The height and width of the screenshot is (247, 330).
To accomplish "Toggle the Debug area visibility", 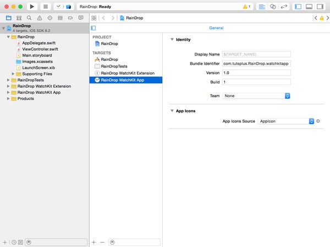I will pyautogui.click(x=309, y=7).
